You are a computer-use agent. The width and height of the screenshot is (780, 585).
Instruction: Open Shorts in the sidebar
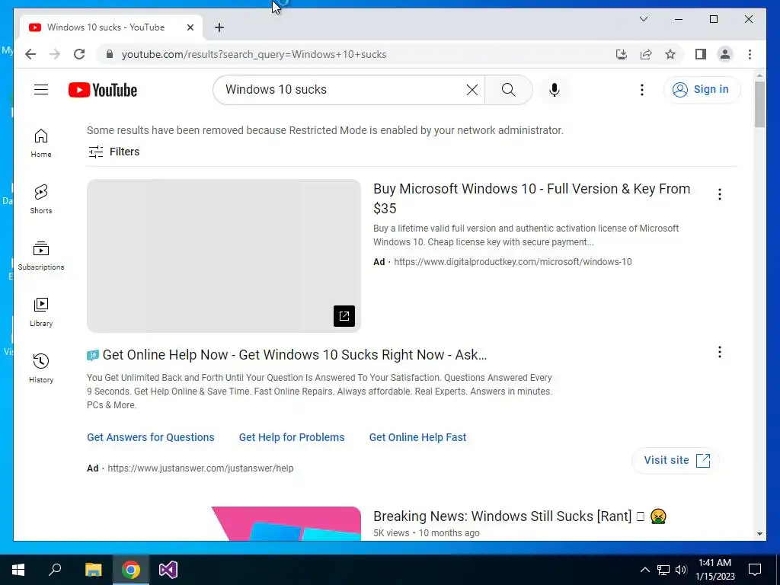point(41,200)
